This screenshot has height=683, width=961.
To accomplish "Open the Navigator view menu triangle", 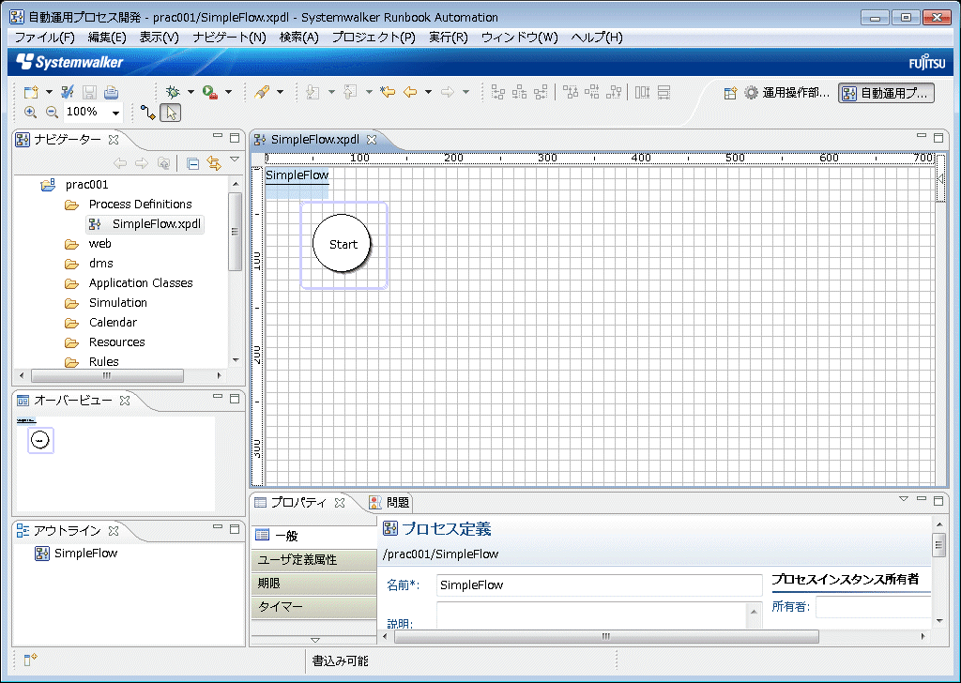I will point(234,159).
